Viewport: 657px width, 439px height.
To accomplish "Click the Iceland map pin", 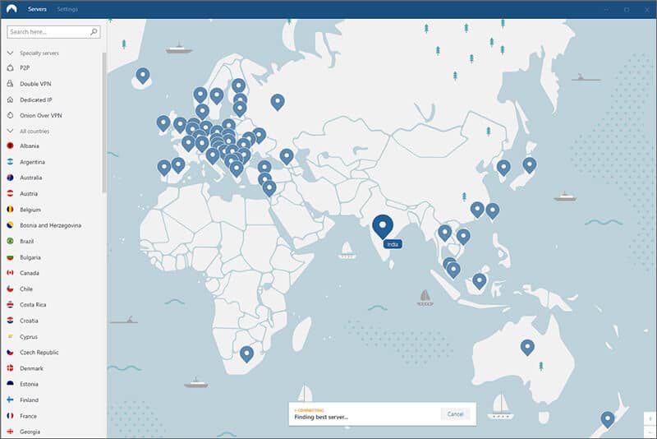I will click(143, 76).
